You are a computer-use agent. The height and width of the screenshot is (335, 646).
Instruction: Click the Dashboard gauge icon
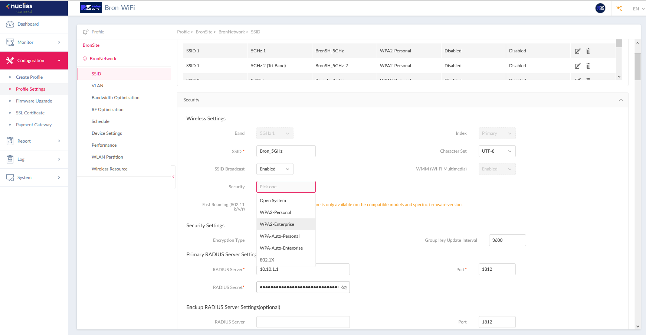pyautogui.click(x=10, y=24)
